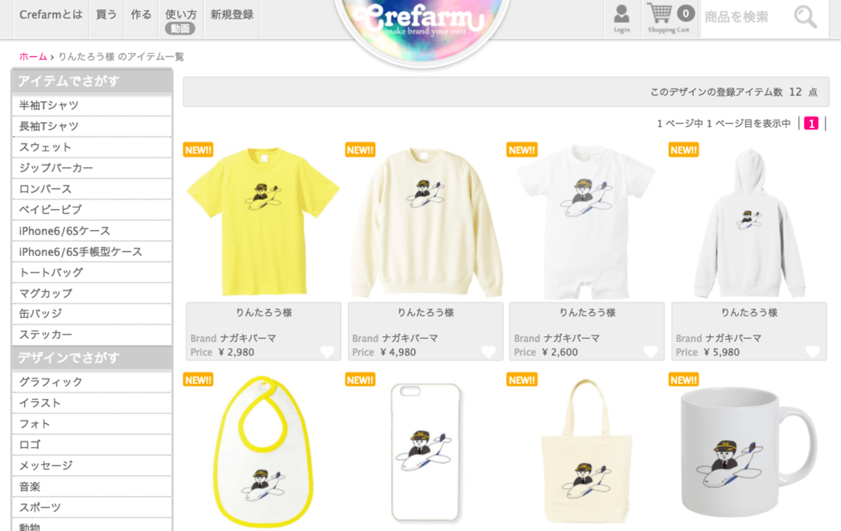Open the 新規登録 menu item

pos(232,14)
